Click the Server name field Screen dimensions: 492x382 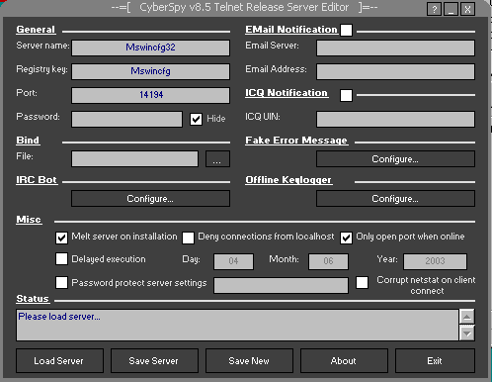tap(150, 48)
